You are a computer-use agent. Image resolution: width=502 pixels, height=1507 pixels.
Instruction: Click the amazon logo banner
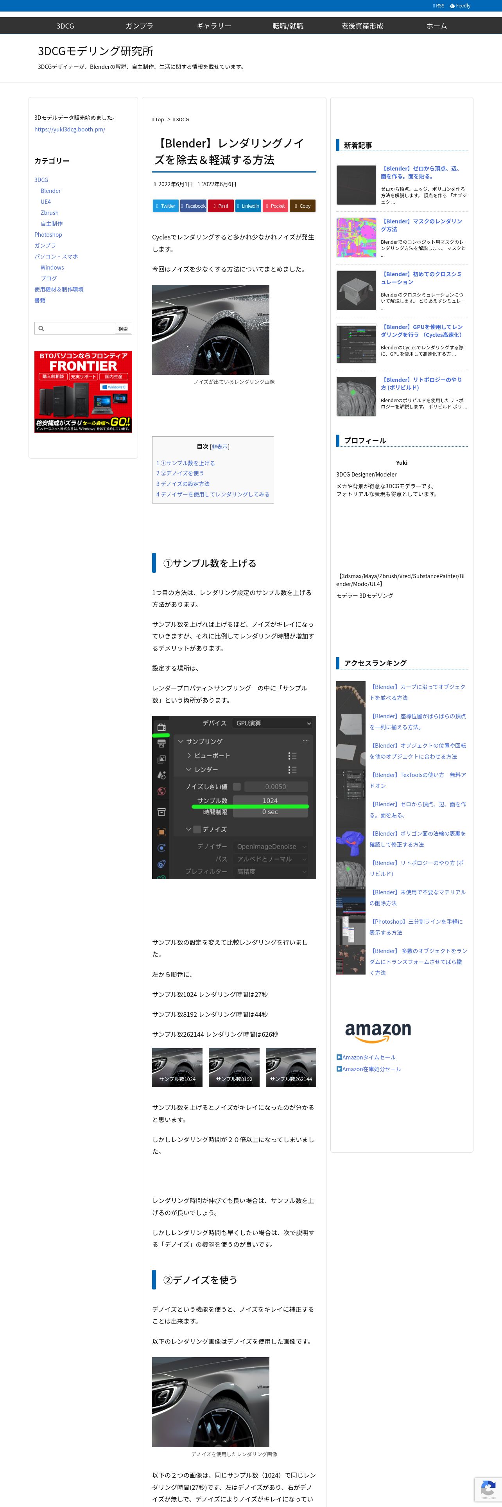(378, 1032)
